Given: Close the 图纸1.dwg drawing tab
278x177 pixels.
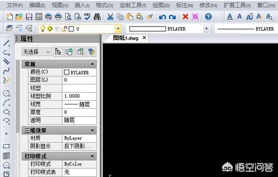Looking at the screenshot, I should tap(145, 38).
